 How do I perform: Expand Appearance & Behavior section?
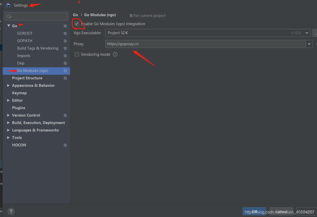[x=8, y=86]
